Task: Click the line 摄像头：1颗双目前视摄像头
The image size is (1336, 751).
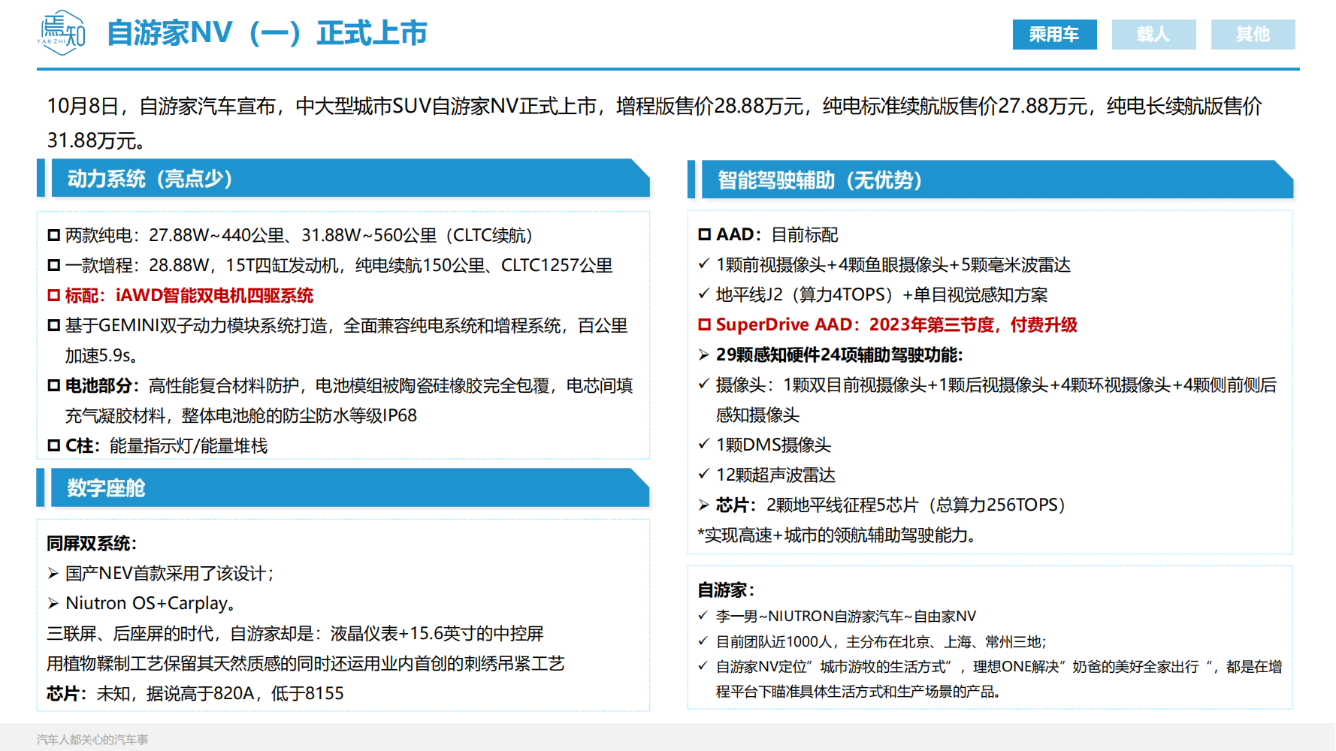Action: [x=987, y=400]
